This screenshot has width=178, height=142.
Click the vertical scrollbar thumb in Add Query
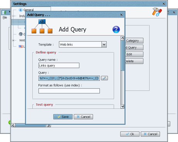pyautogui.click(x=122, y=55)
